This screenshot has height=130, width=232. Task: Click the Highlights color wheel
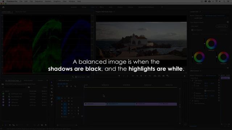tap(223, 57)
